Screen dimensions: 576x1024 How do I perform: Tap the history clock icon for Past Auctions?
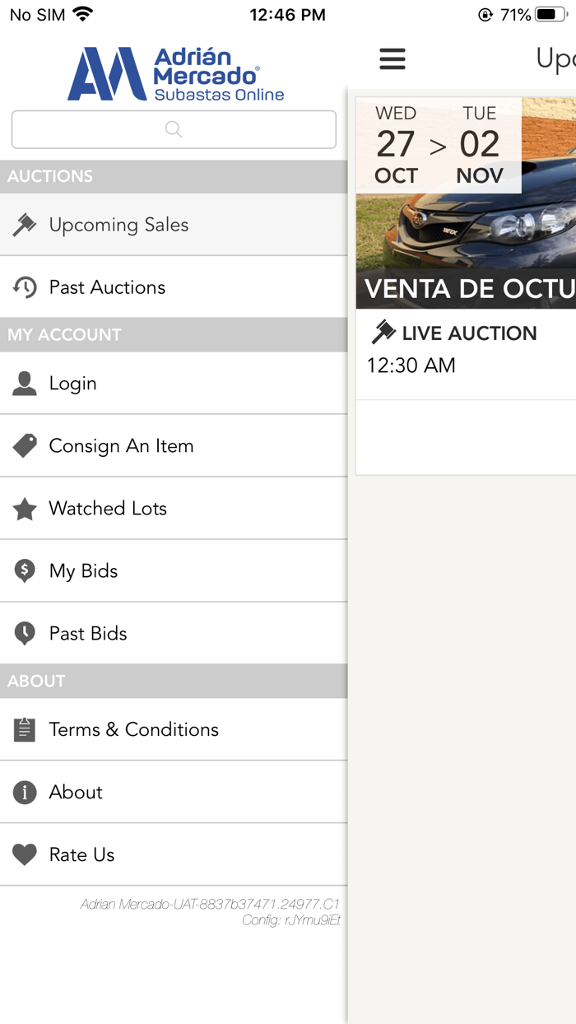pyautogui.click(x=25, y=287)
